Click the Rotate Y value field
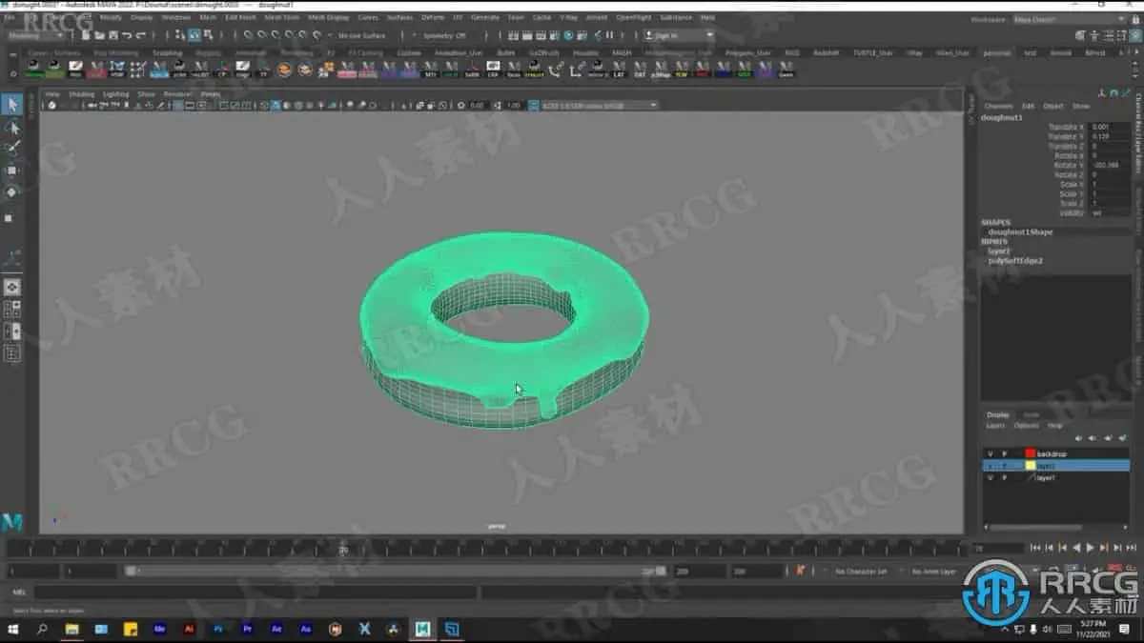This screenshot has width=1144, height=643. pyautogui.click(x=1109, y=165)
